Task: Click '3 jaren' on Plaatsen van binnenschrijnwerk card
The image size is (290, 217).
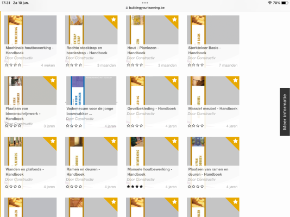Action: (49, 126)
